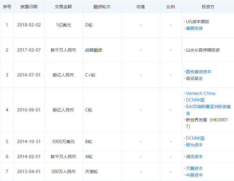Click the 3000万美元 amount cell
Image resolution: width=234 pixels, height=181 pixels.
[x=63, y=142]
